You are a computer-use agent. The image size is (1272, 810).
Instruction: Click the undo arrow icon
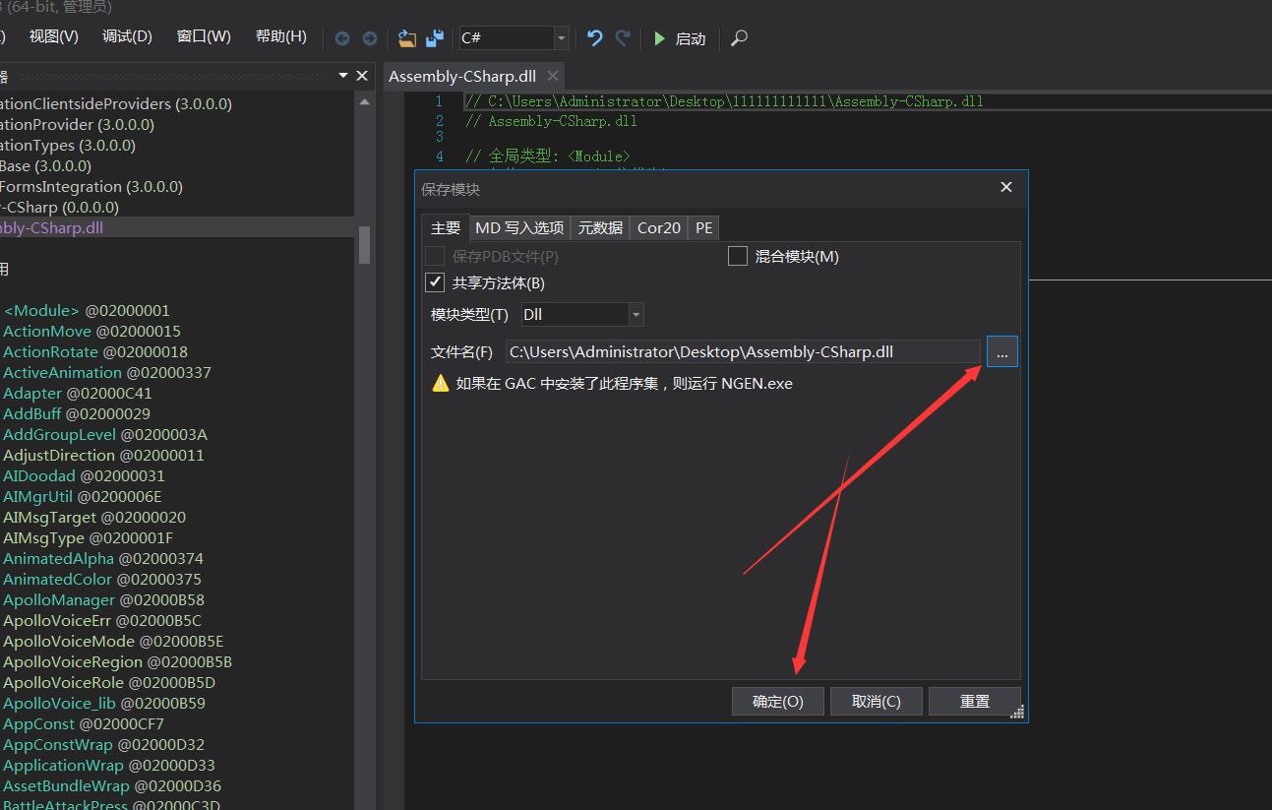point(594,37)
